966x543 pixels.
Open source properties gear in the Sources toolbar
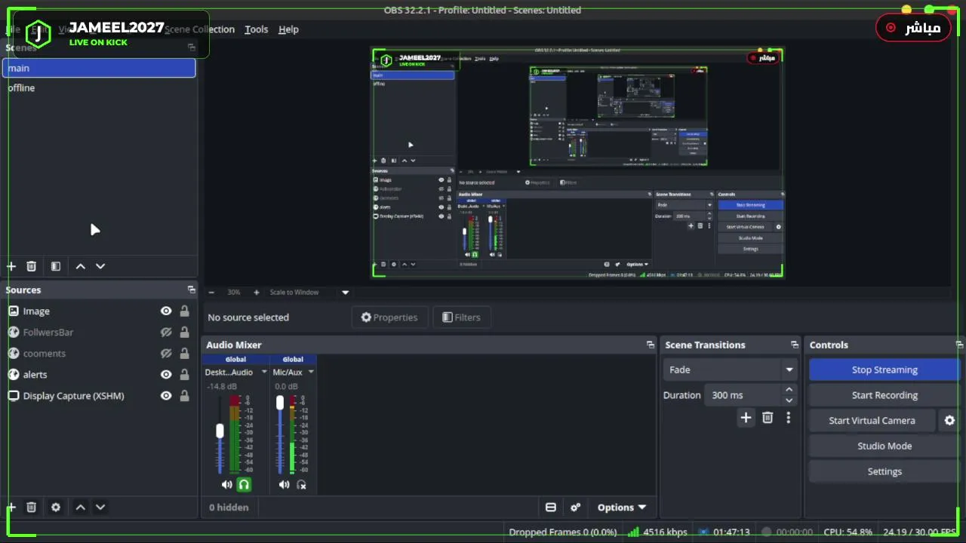[x=55, y=508]
